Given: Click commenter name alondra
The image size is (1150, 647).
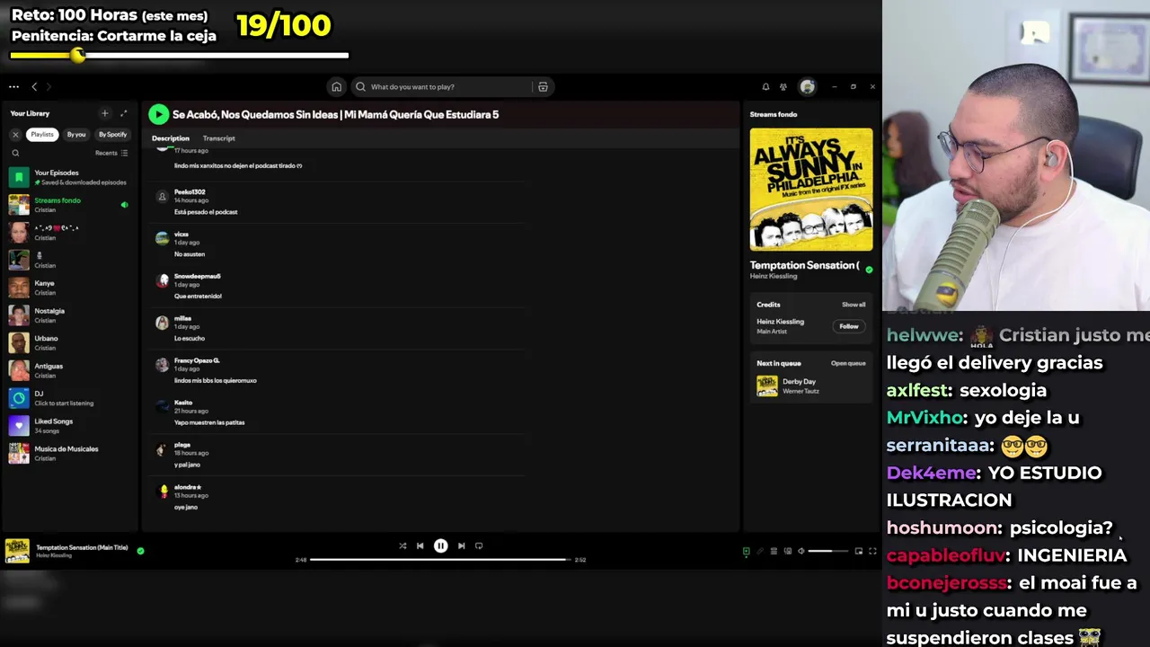Looking at the screenshot, I should [187, 487].
